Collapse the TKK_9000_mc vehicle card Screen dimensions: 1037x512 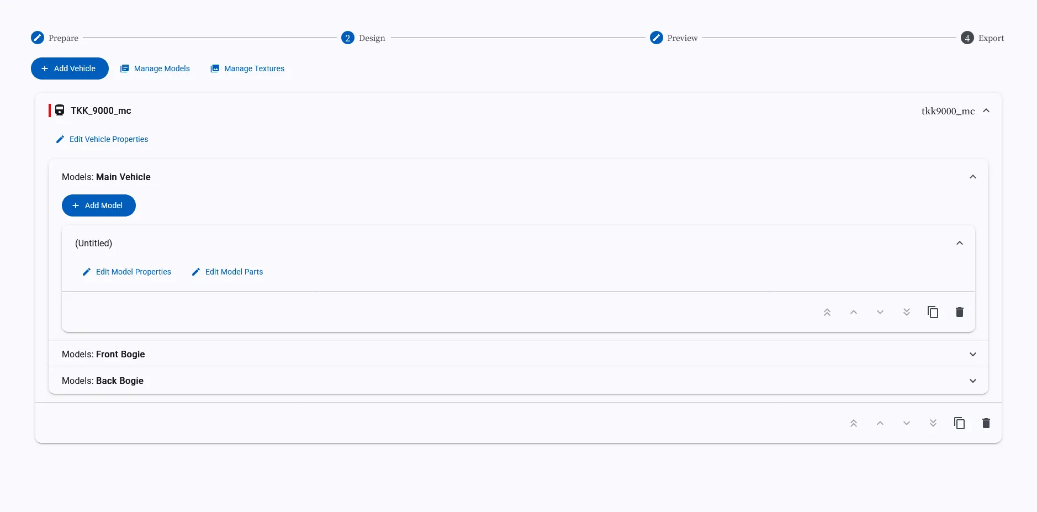(986, 110)
